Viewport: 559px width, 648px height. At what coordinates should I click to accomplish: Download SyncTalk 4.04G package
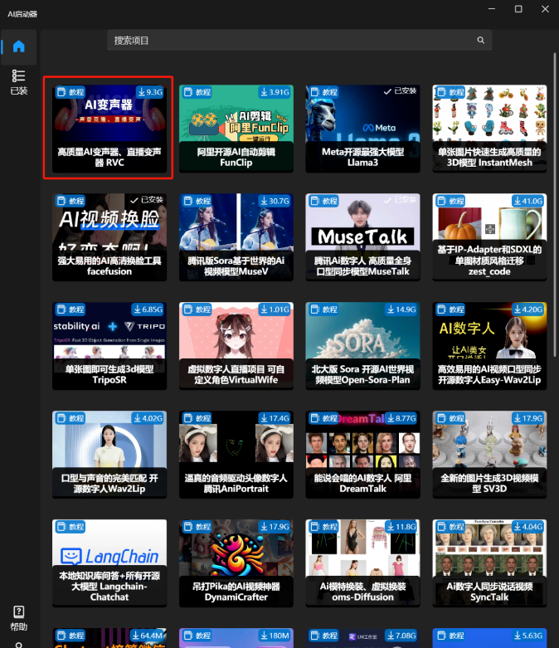tap(527, 527)
